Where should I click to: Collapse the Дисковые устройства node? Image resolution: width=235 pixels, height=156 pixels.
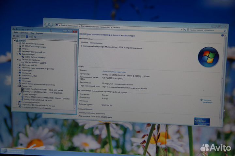[17, 59]
